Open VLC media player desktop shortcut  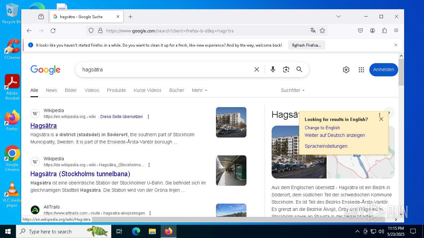[x=12, y=194]
